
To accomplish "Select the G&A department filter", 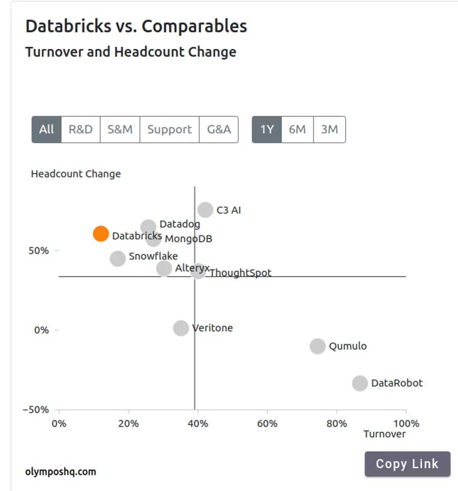I will click(x=219, y=130).
